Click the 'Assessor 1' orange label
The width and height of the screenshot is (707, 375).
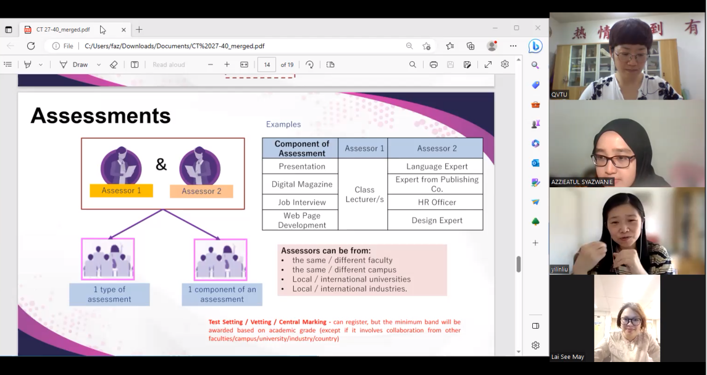pos(121,190)
